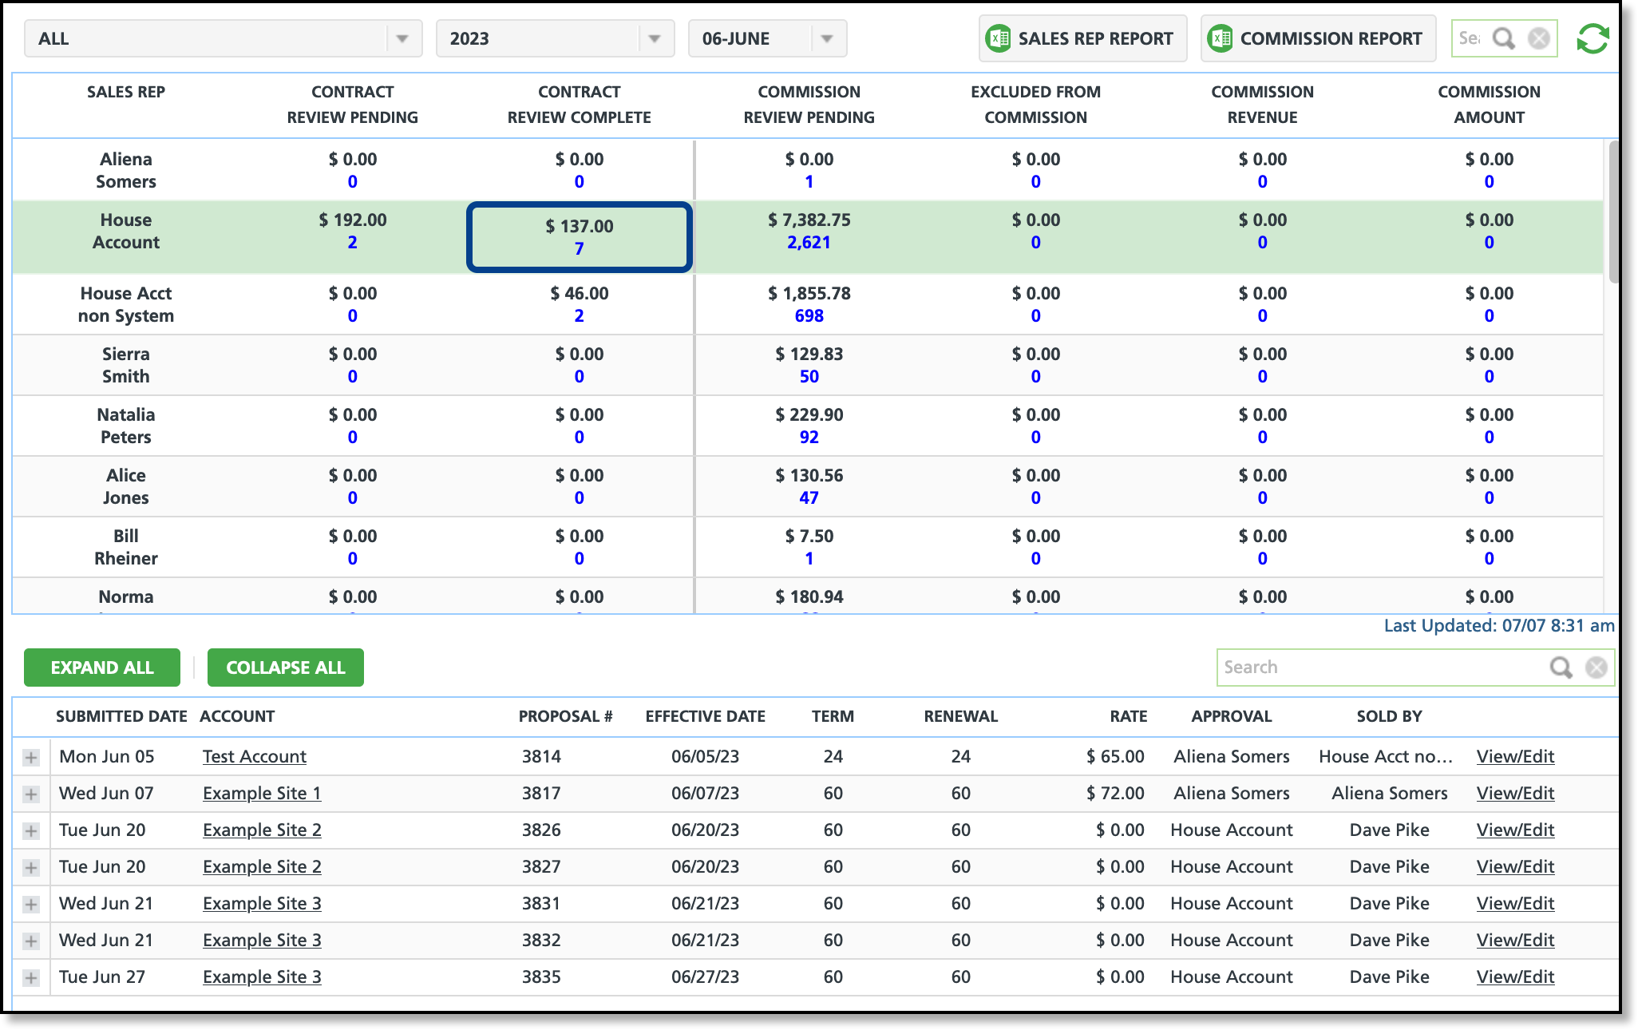Image resolution: width=1638 pixels, height=1030 pixels.
Task: Open the Example Site 2 link for 3826
Action: click(x=262, y=830)
